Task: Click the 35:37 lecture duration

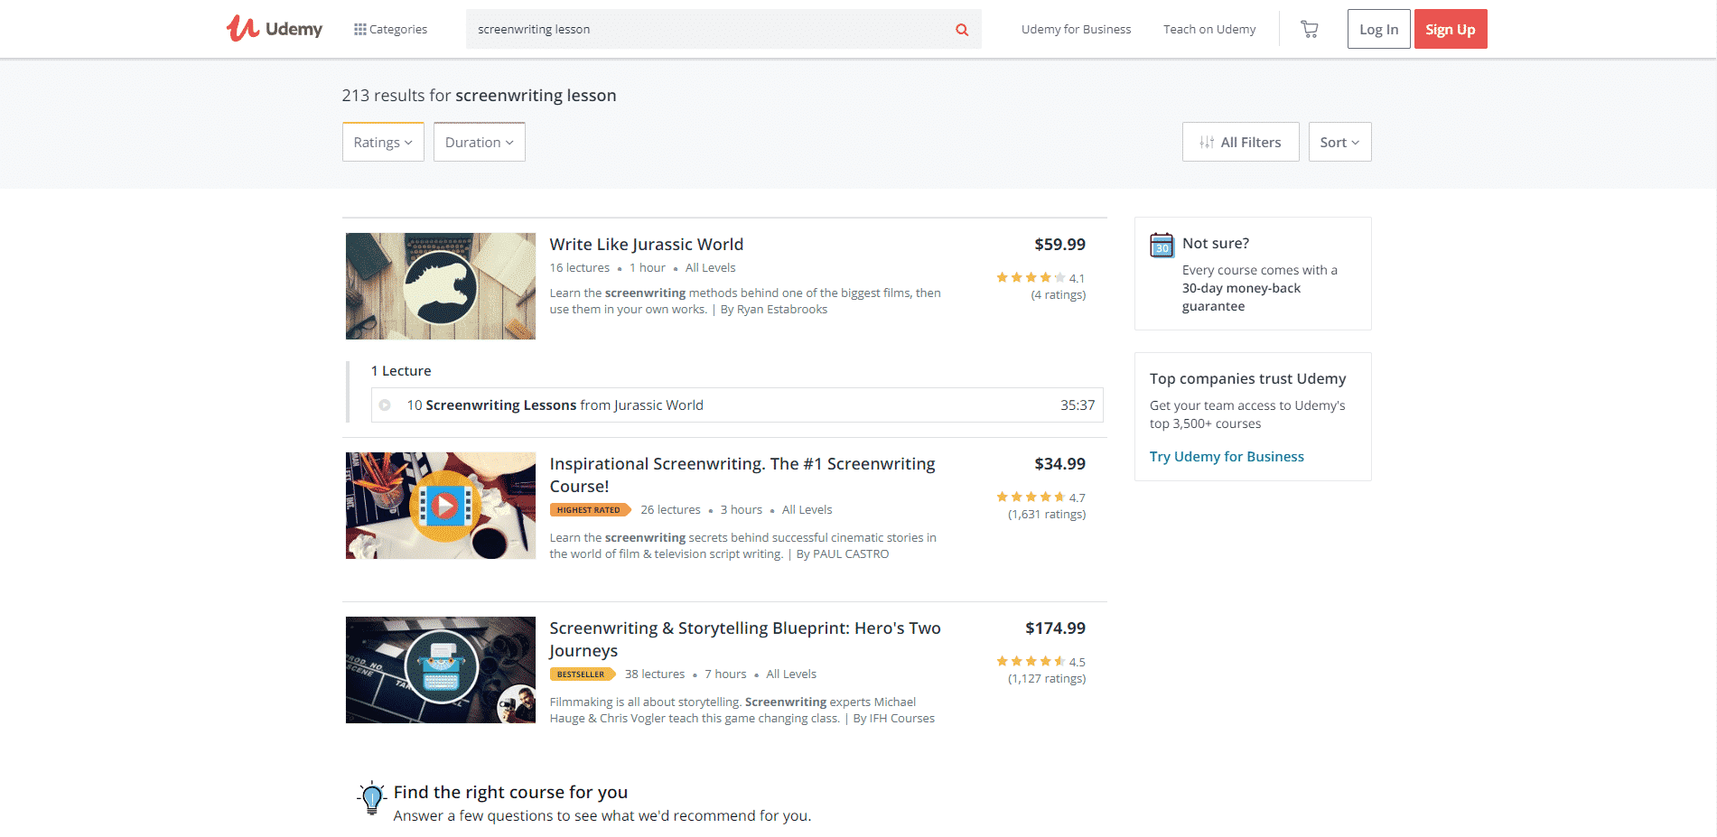Action: click(1078, 405)
